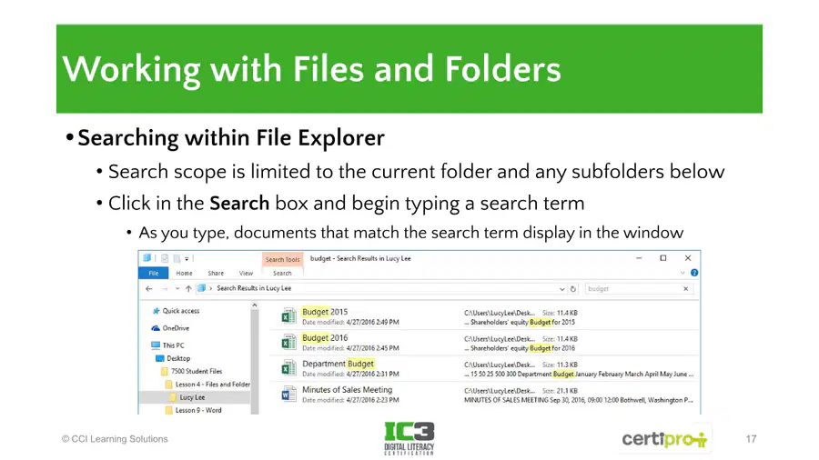Click the Size: 21.1 KB value

coord(560,391)
